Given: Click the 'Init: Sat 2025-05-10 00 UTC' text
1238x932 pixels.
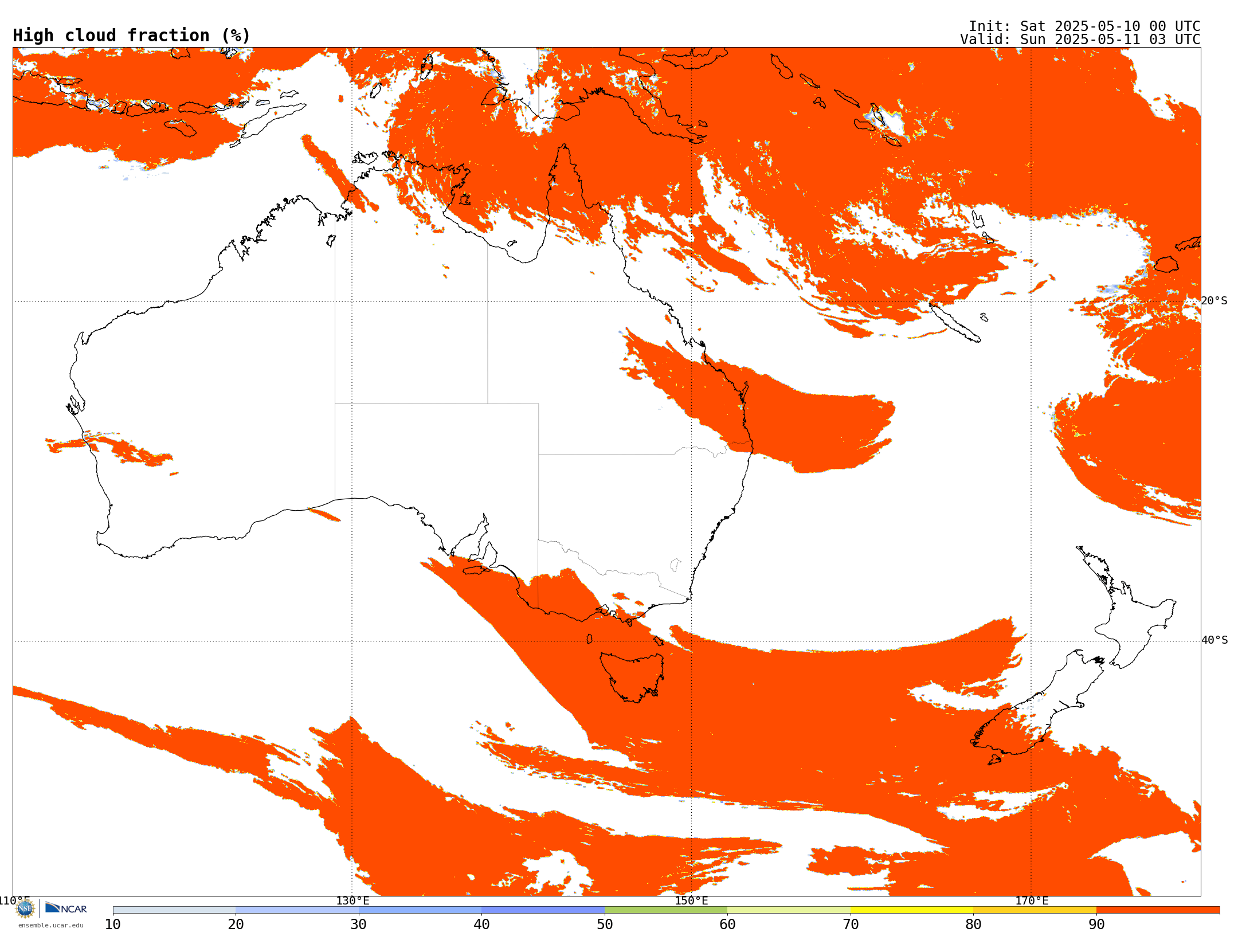Looking at the screenshot, I should [x=1084, y=26].
